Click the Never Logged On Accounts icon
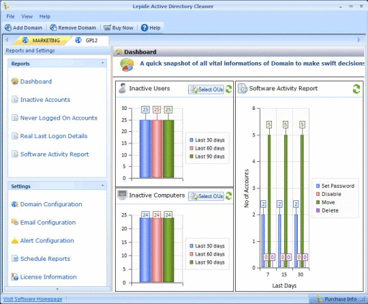Image resolution: width=368 pixels, height=304 pixels. [15, 118]
